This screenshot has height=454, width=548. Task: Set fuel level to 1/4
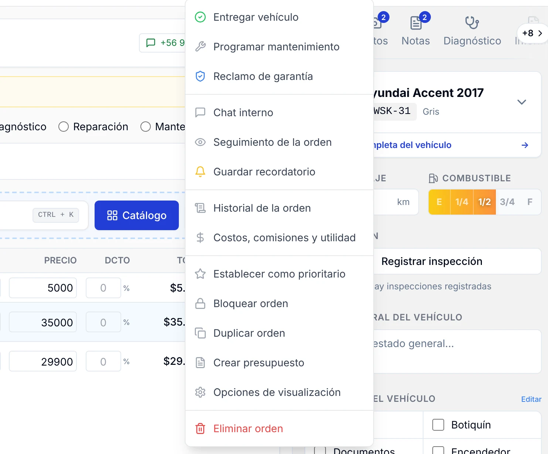point(462,202)
